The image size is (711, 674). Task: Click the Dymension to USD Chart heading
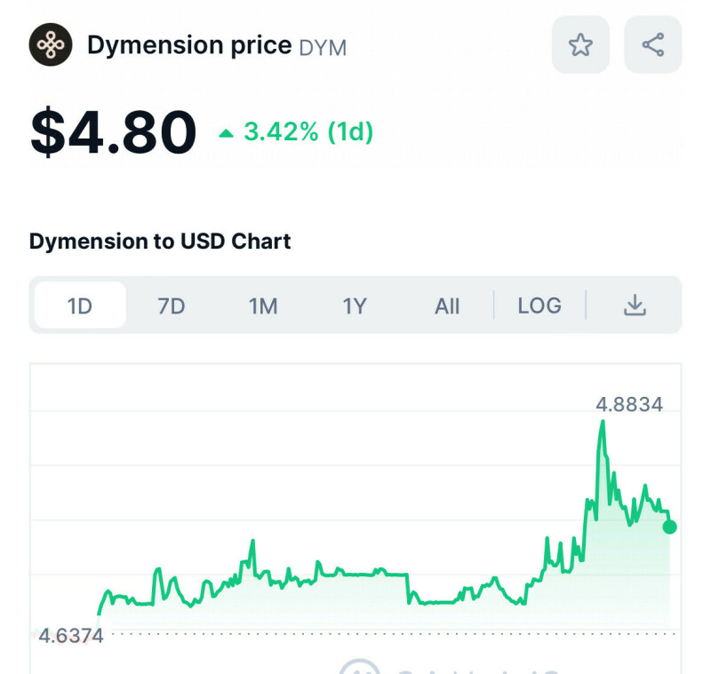(x=160, y=241)
